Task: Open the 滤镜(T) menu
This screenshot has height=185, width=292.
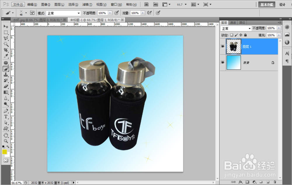Action: click(87, 4)
